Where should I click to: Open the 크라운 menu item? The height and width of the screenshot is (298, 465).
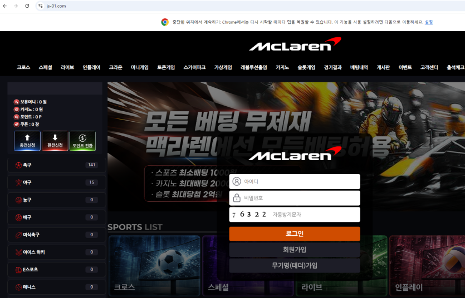pyautogui.click(x=116, y=67)
